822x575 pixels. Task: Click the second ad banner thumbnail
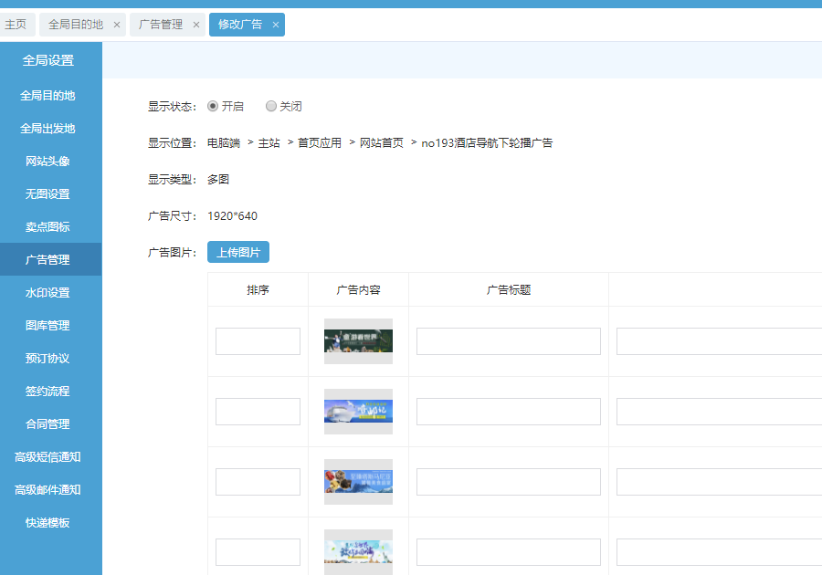click(x=358, y=412)
